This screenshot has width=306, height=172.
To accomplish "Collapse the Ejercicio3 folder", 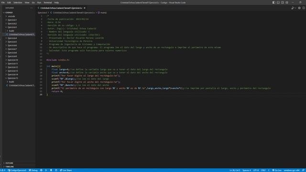I will [x=19, y=27].
